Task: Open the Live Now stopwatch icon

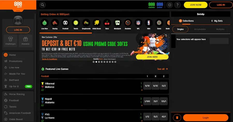Action: pyautogui.click(x=45, y=23)
